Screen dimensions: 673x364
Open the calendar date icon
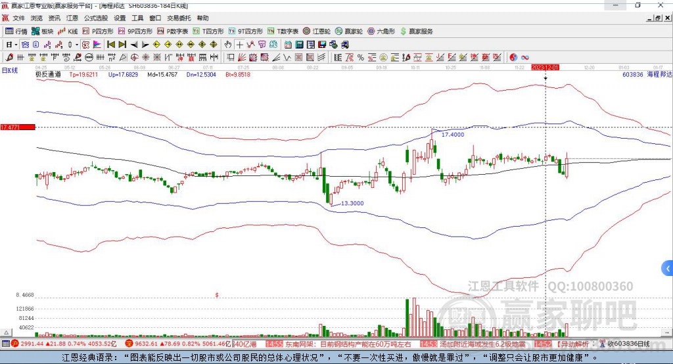(x=288, y=45)
